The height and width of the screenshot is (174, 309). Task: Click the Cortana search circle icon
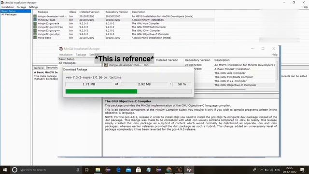[x=14, y=170]
